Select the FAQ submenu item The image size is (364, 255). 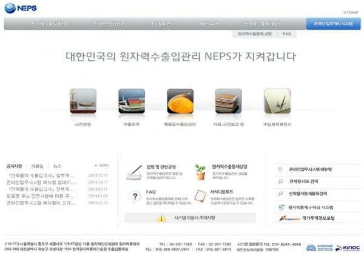click(x=287, y=34)
